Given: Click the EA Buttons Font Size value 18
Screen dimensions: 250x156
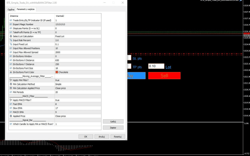Looking at the screenshot, I should point(78,68).
